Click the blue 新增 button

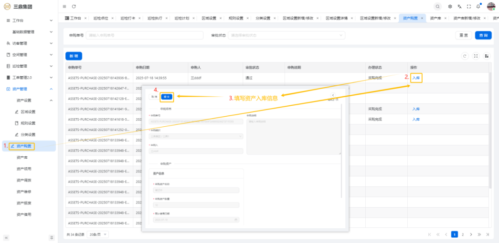(x=74, y=56)
